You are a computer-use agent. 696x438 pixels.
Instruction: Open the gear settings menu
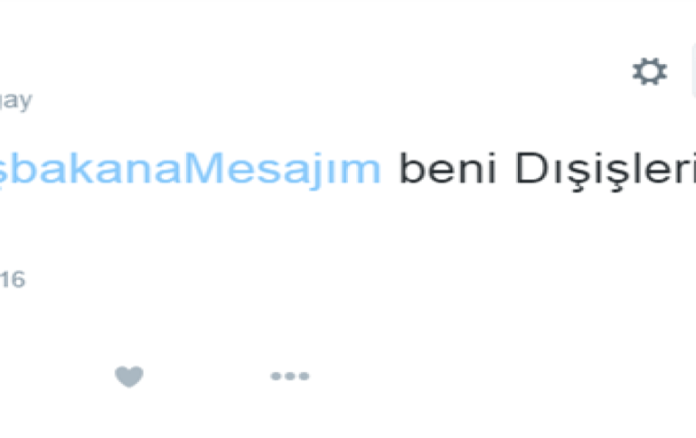[649, 71]
